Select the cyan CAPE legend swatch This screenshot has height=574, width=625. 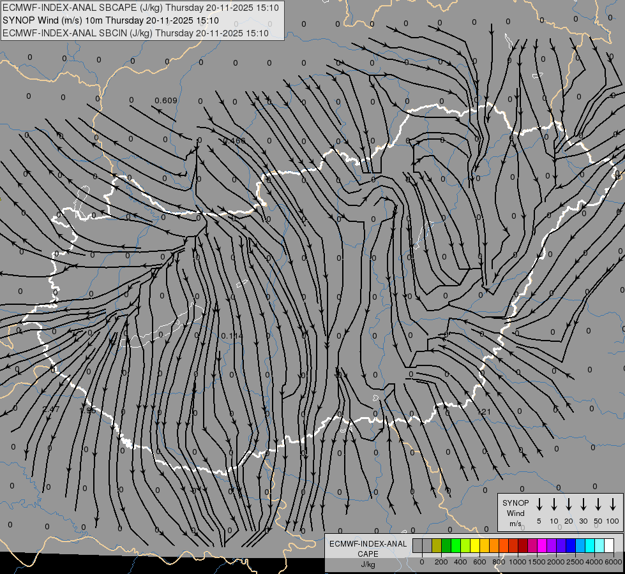click(x=591, y=545)
